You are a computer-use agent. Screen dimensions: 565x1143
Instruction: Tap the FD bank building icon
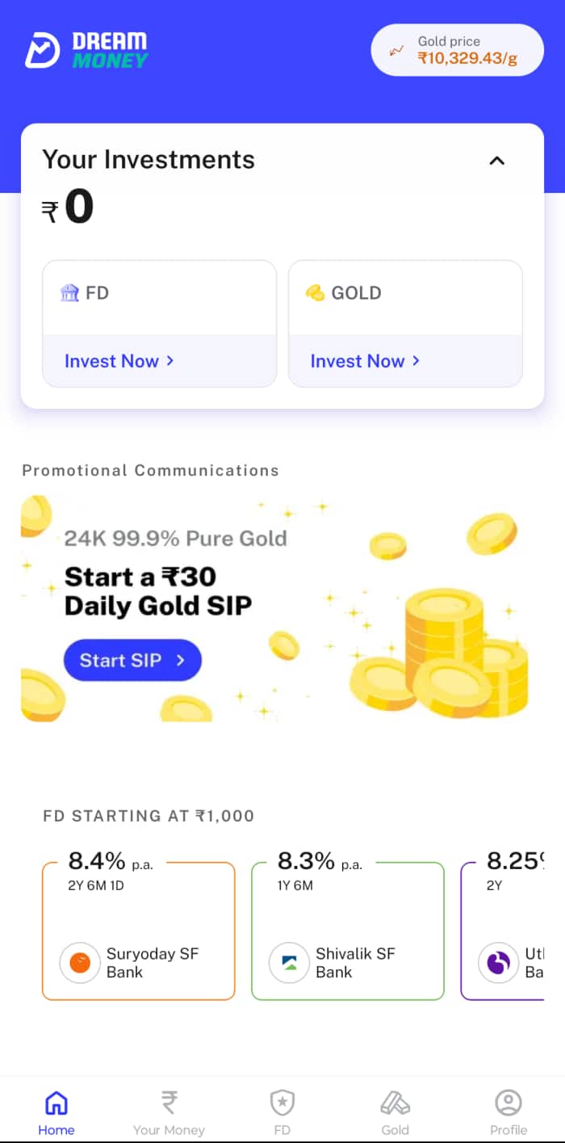pos(69,292)
